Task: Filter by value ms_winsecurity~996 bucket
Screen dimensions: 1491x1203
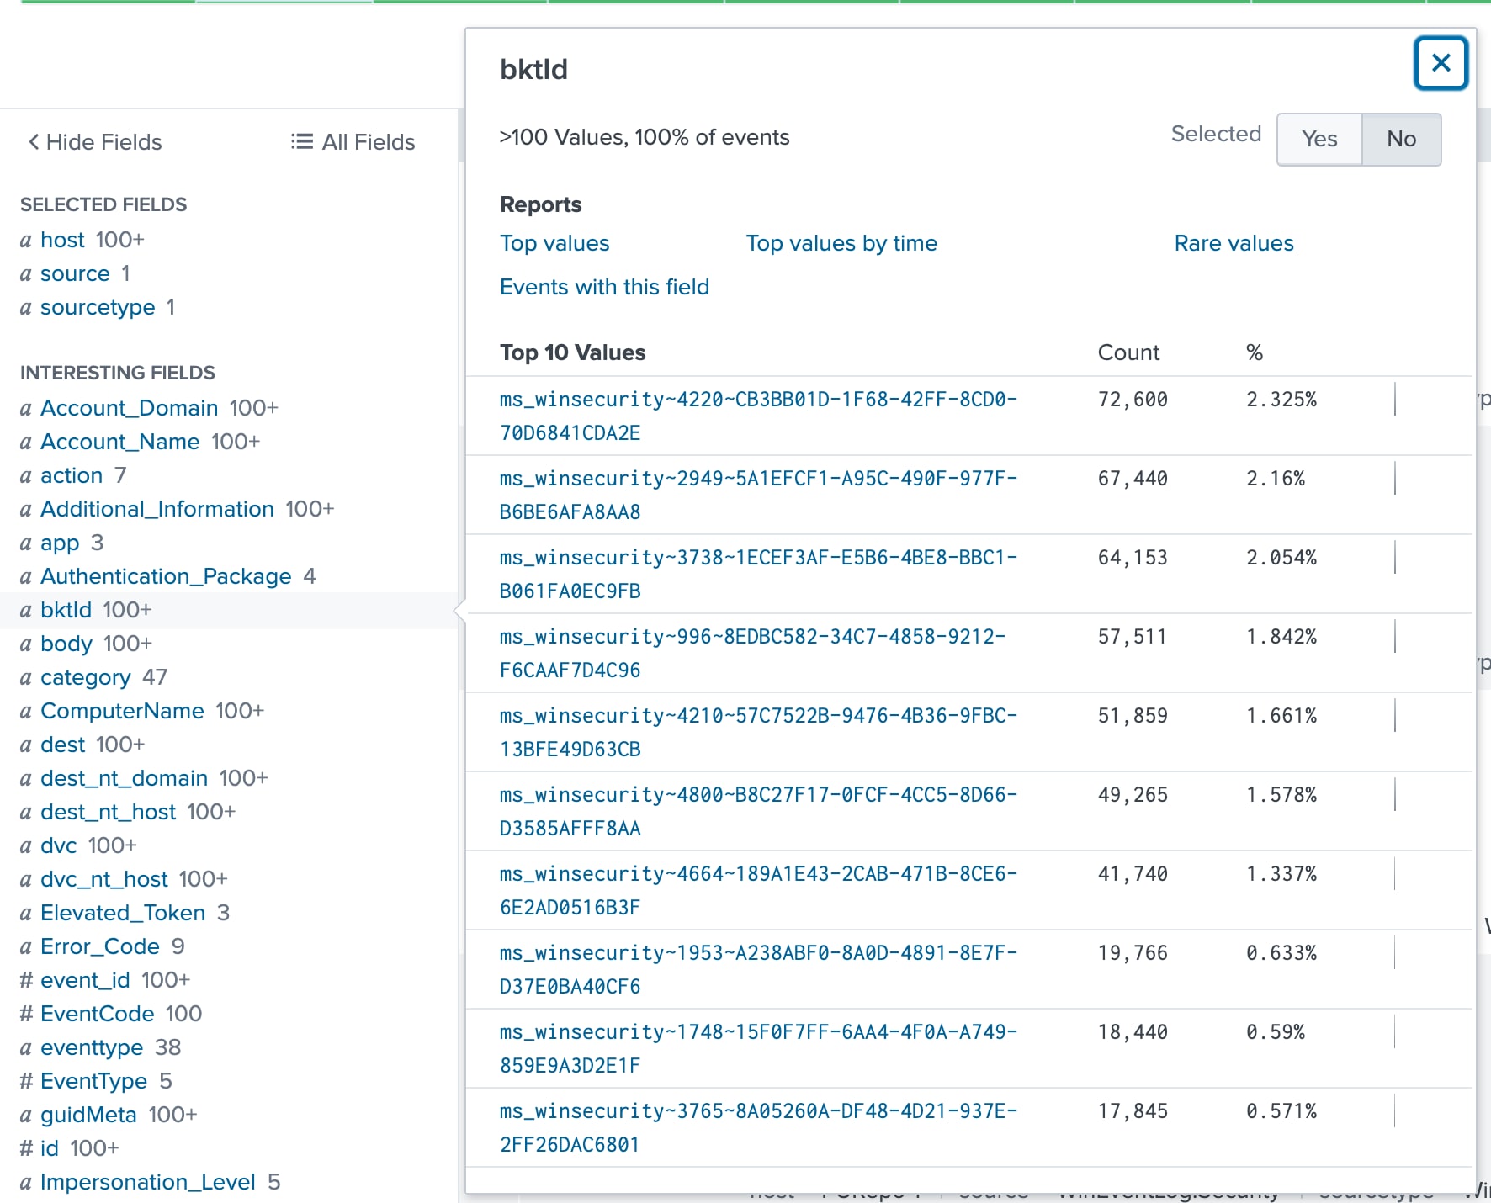Action: tap(753, 653)
